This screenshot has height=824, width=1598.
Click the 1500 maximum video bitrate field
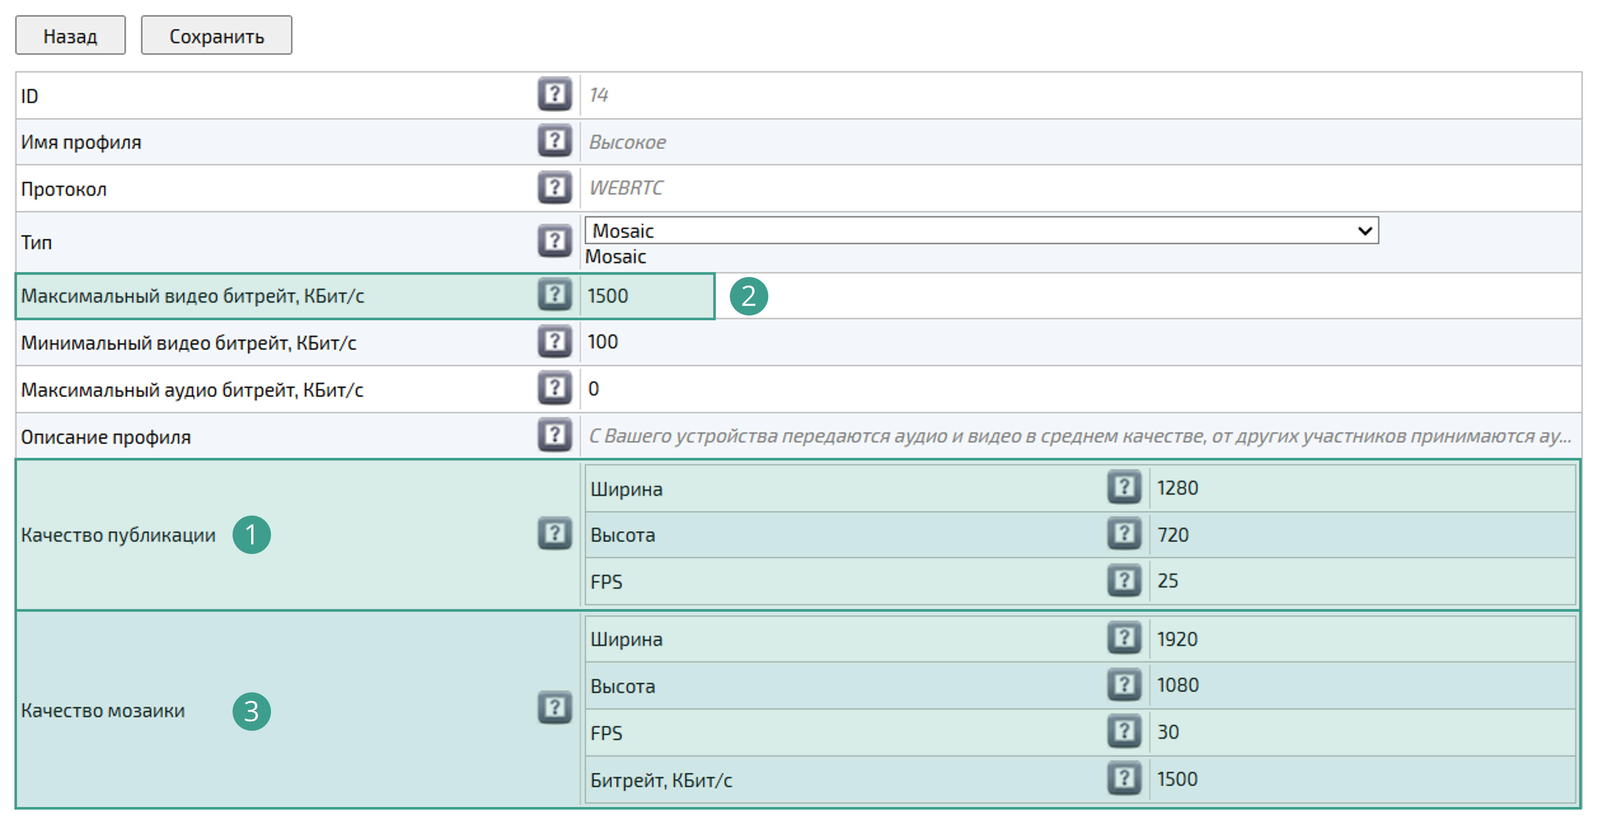[x=645, y=296]
